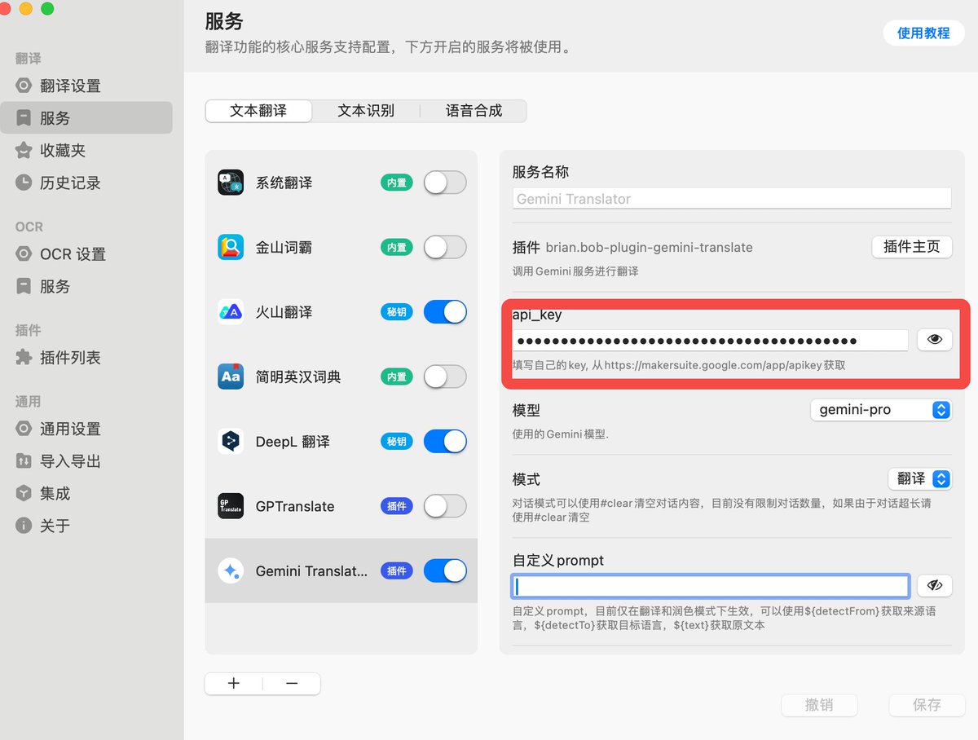Click the 内置 badge on 简明英汉词典
This screenshot has width=978, height=740.
pyautogui.click(x=397, y=377)
